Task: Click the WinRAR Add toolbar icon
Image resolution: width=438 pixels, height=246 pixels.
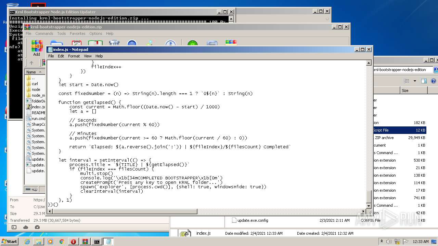Action: [x=37, y=48]
